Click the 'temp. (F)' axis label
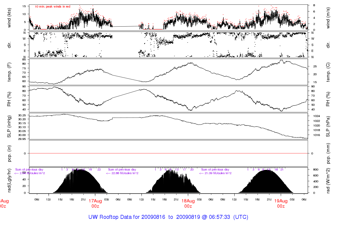This screenshot has height=230, width=337. [9, 72]
